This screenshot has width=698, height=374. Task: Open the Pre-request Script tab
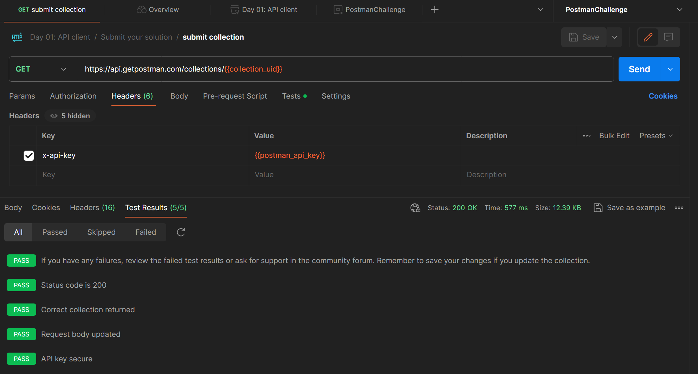[x=235, y=96]
